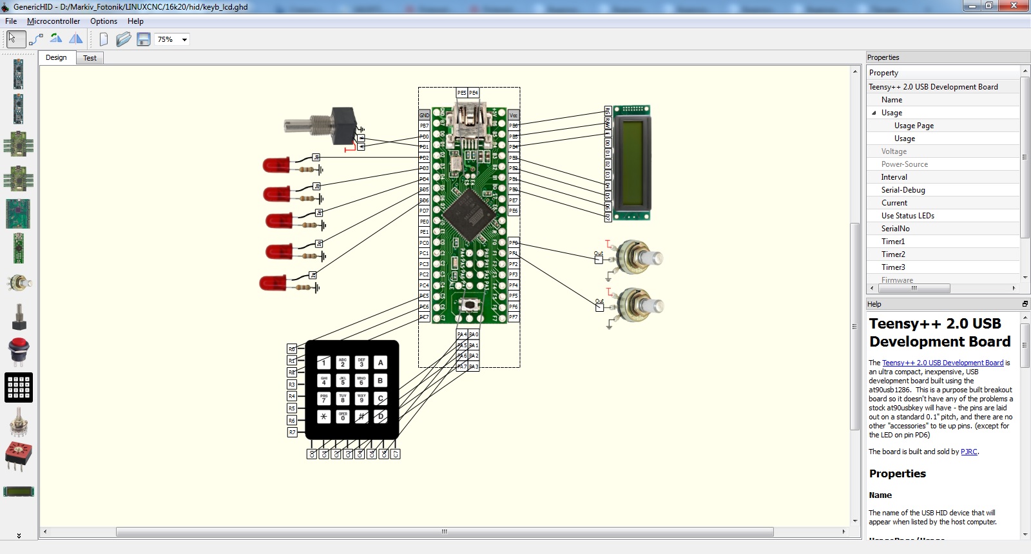
Task: Pick the red push button in the palette
Action: point(19,352)
